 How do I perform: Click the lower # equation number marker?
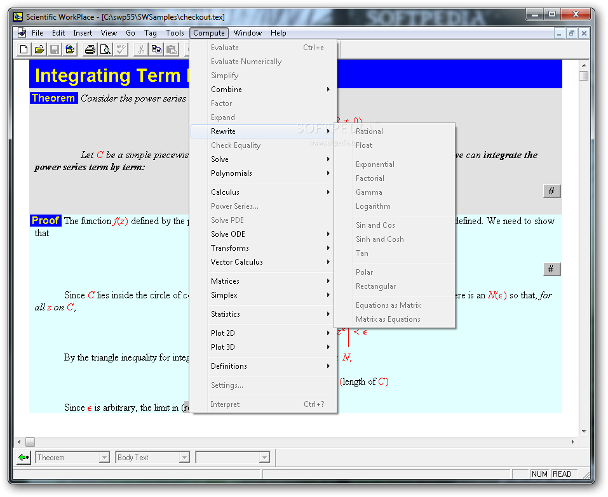(551, 269)
